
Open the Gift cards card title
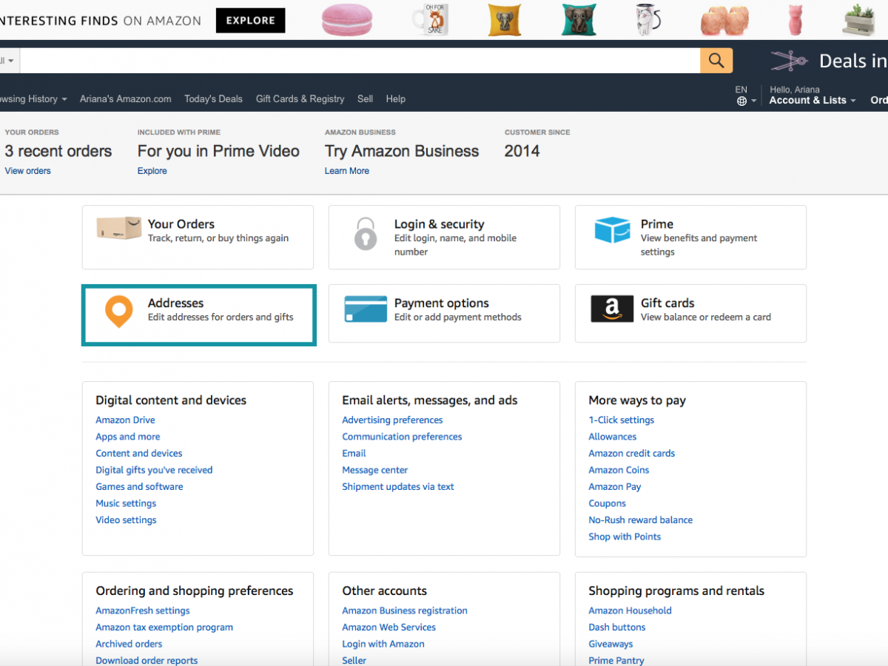click(x=667, y=303)
